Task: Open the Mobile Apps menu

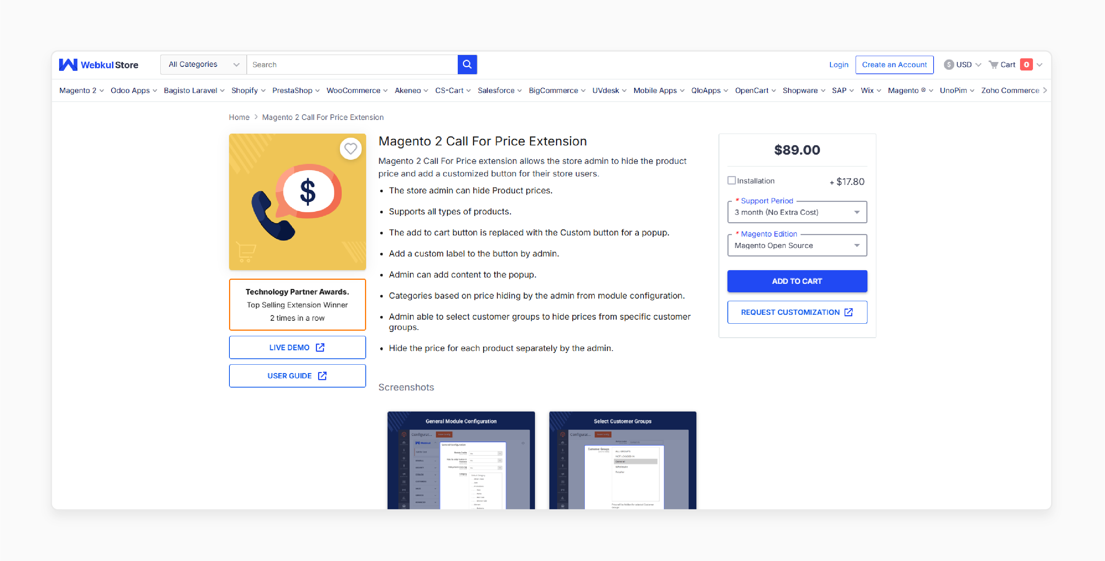Action: coord(659,90)
